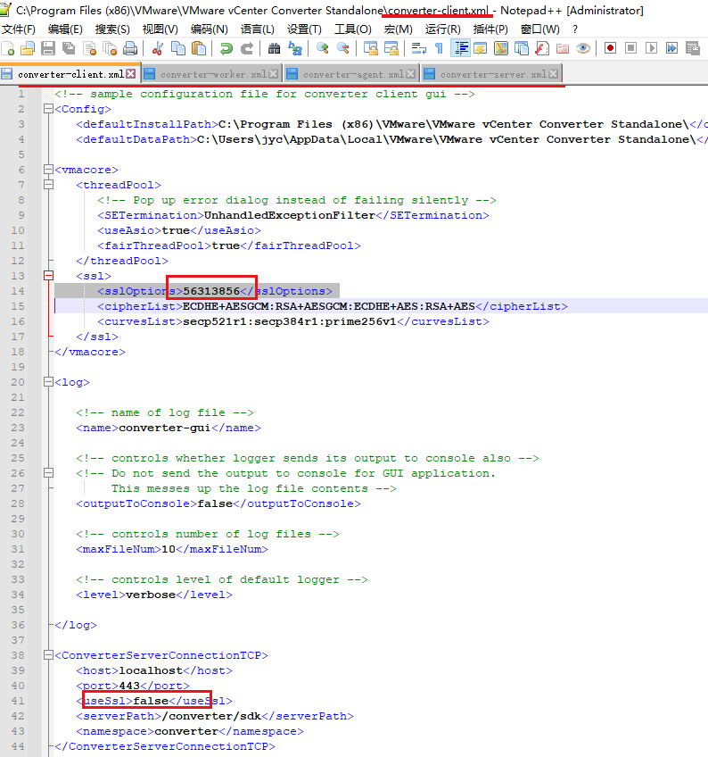708x757 pixels.
Task: Open the 设置(T) menu
Action: (304, 29)
